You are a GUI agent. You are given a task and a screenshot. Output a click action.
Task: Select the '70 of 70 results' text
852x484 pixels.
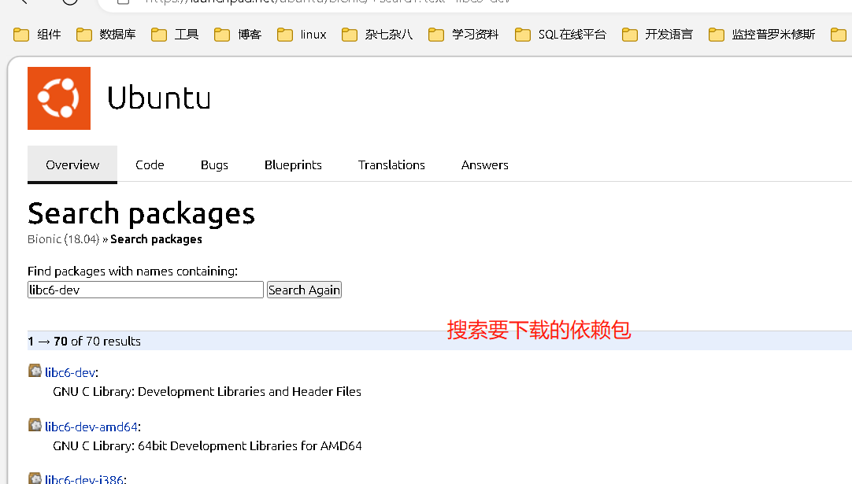(97, 341)
